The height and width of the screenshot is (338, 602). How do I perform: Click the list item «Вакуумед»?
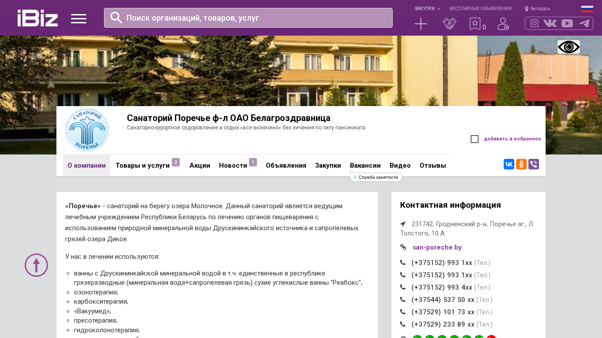click(x=93, y=311)
